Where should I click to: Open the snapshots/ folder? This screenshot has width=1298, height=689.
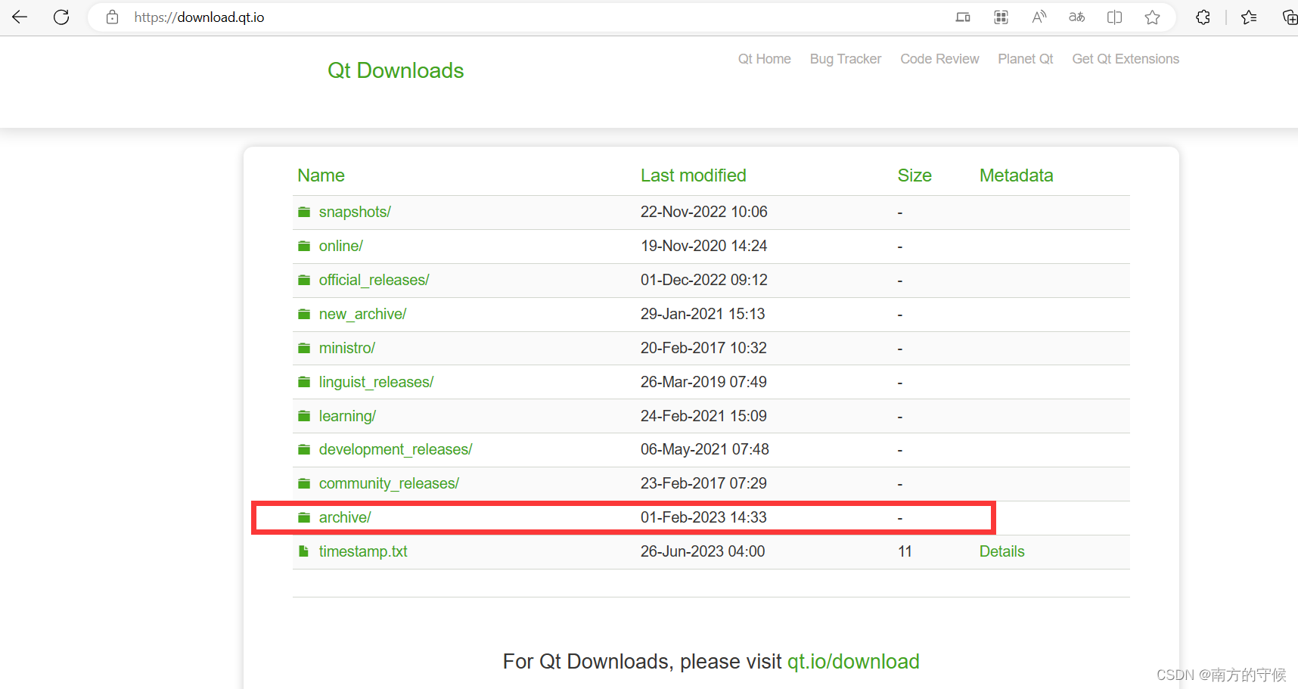(354, 212)
